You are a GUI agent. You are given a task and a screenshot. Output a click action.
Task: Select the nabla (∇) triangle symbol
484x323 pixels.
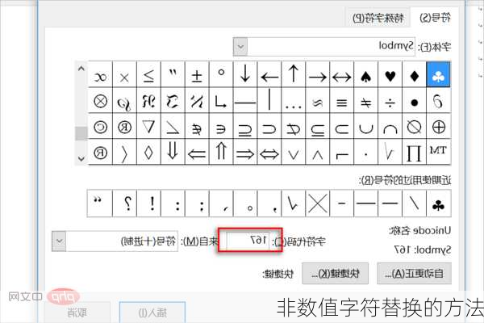(148, 127)
